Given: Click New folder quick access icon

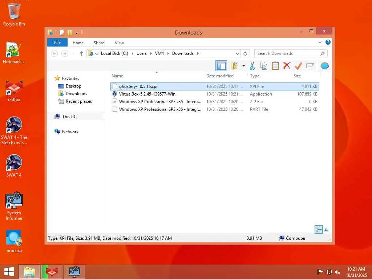Looking at the screenshot, I should pos(69,32).
